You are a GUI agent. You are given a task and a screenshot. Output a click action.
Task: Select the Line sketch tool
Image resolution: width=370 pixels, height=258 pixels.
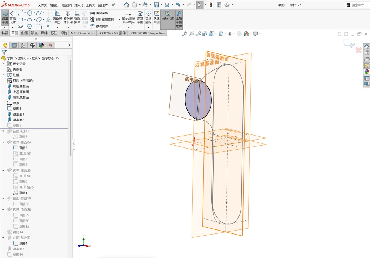(x=20, y=13)
